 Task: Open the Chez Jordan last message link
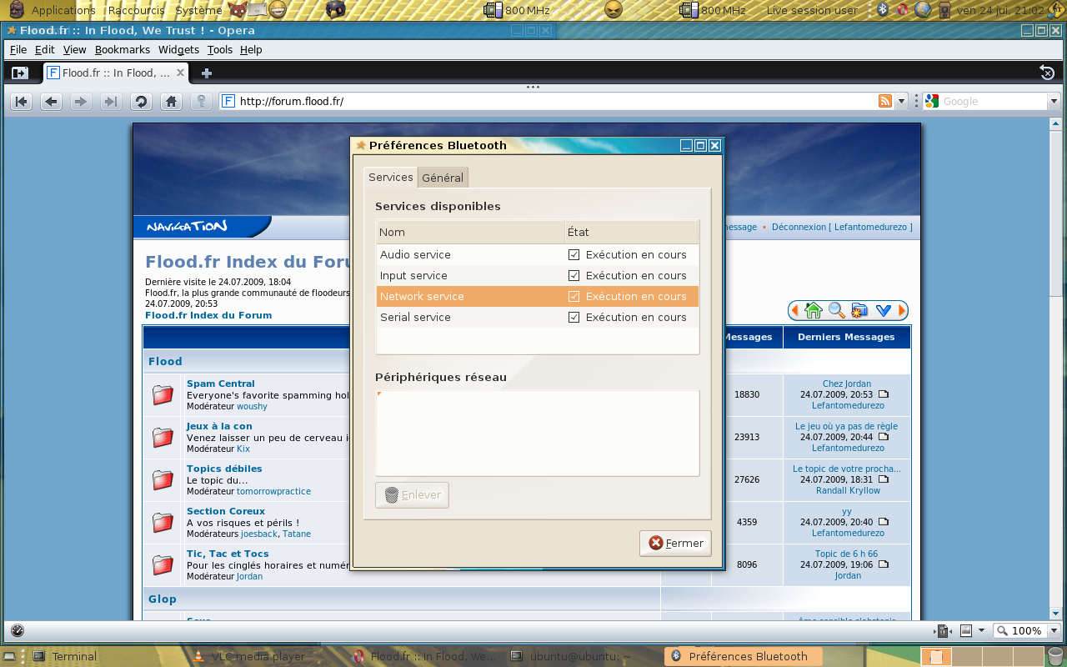(846, 384)
